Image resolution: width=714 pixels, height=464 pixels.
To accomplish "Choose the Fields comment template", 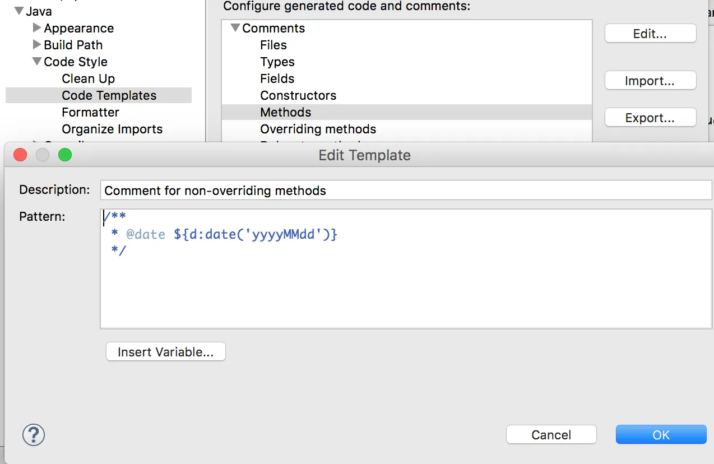I will point(277,78).
